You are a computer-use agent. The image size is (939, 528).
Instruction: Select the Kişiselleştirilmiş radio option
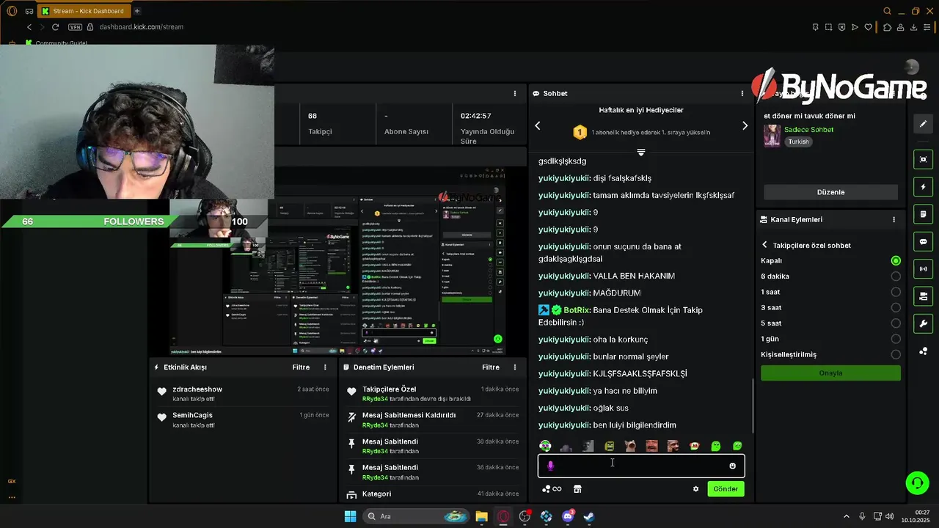click(x=896, y=355)
